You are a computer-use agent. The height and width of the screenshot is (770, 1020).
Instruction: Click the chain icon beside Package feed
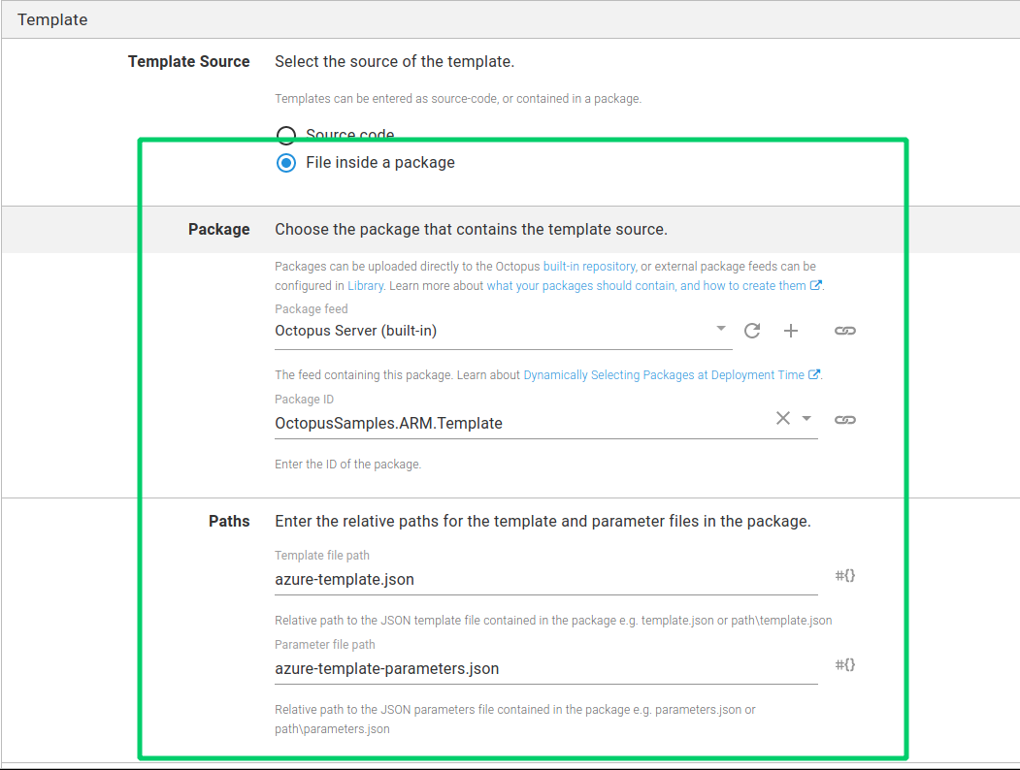(x=845, y=331)
